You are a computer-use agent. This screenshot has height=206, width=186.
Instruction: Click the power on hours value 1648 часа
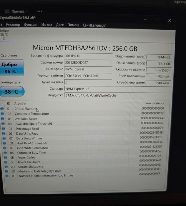pyautogui.click(x=158, y=83)
